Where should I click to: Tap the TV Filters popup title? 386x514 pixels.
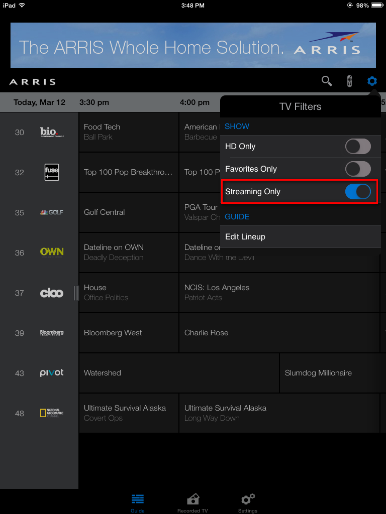(x=301, y=106)
